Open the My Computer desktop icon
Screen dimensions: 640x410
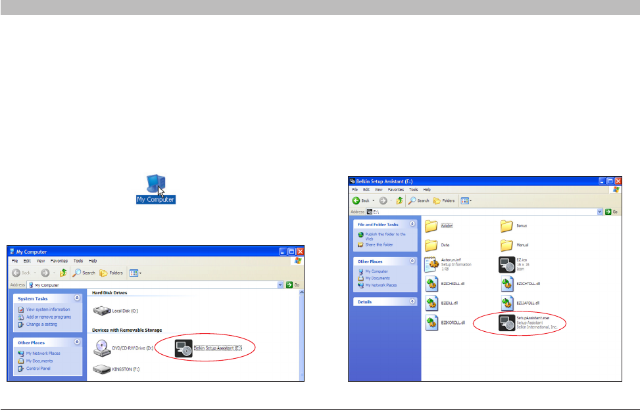click(155, 189)
